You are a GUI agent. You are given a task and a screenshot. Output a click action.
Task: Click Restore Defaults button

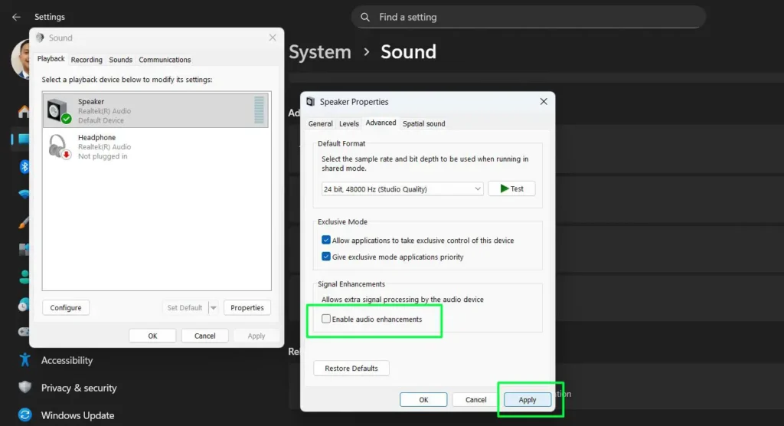351,368
